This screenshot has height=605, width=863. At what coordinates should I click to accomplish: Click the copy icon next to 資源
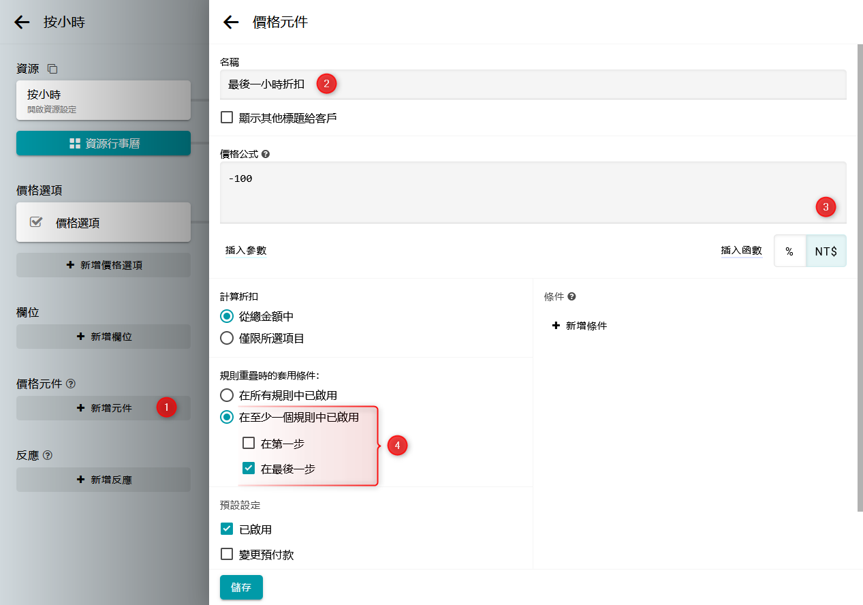pyautogui.click(x=52, y=69)
